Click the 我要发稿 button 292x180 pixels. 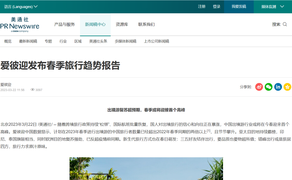[238, 6]
